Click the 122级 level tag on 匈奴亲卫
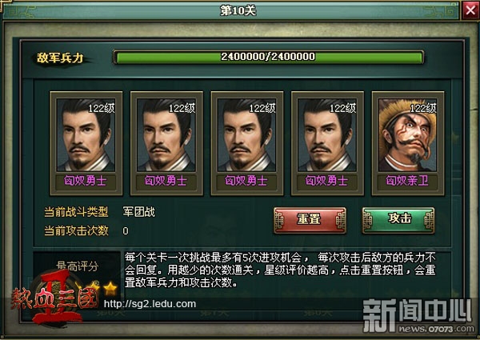Screen dimensions: 480x340 click(x=422, y=108)
